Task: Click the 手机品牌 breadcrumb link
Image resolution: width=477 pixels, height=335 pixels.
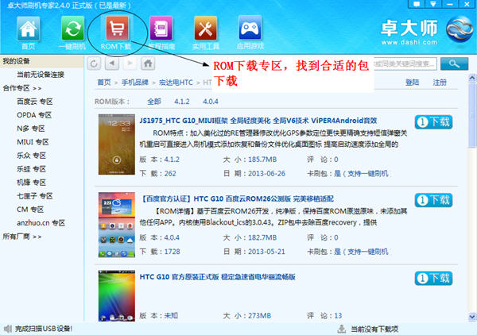Action: [x=135, y=83]
